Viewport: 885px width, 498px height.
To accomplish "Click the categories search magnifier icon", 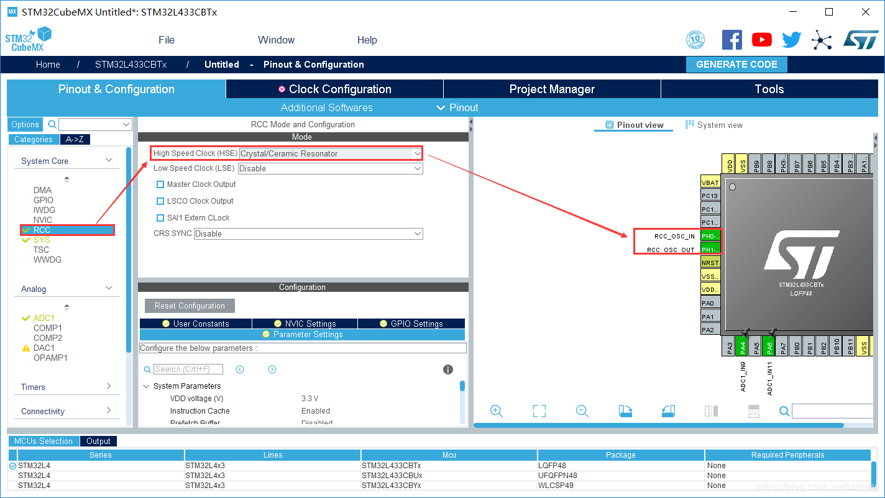I will tap(52, 124).
